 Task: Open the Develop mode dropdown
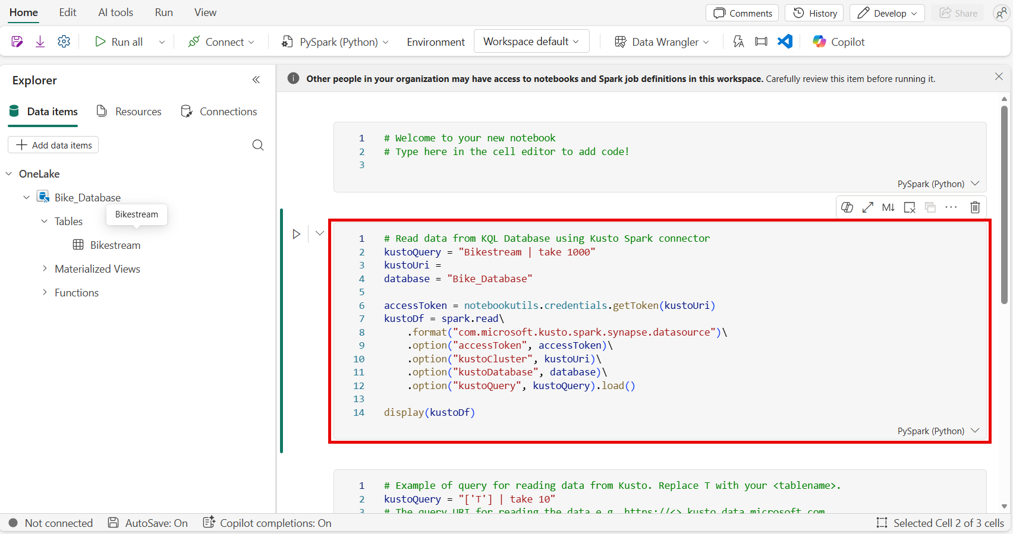887,13
